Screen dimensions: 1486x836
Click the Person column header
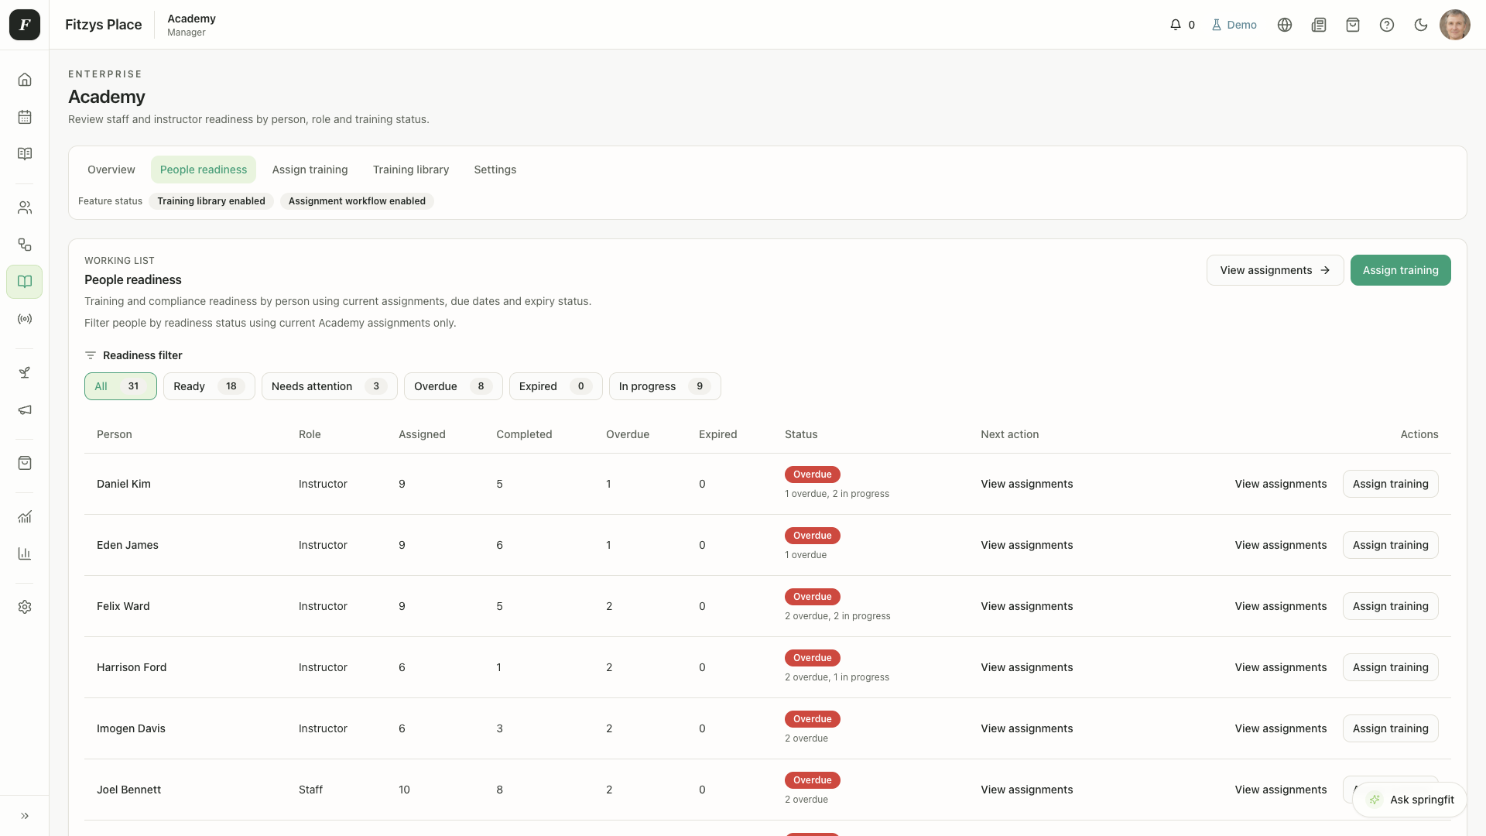[115, 434]
